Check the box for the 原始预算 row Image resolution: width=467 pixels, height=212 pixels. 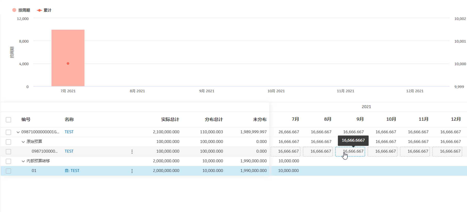pos(9,142)
